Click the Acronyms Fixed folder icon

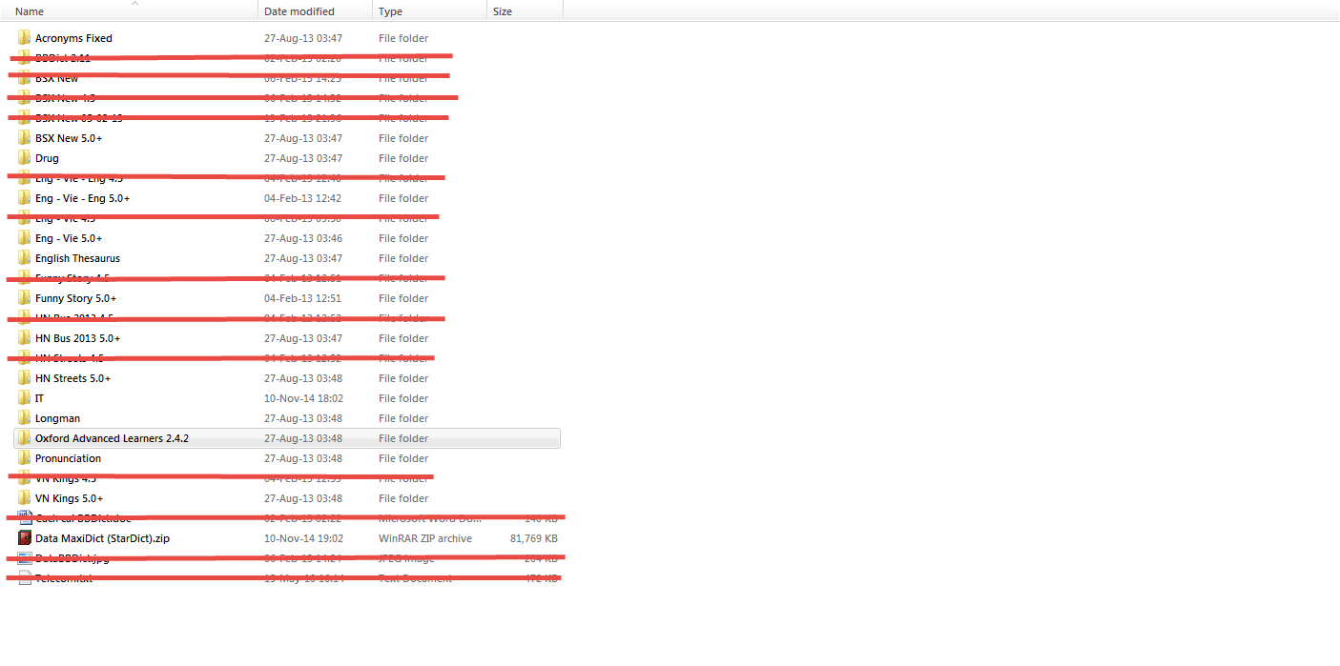point(25,38)
